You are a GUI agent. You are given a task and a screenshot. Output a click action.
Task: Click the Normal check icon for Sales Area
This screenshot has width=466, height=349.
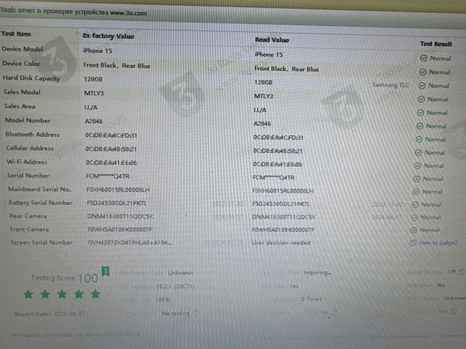[420, 113]
